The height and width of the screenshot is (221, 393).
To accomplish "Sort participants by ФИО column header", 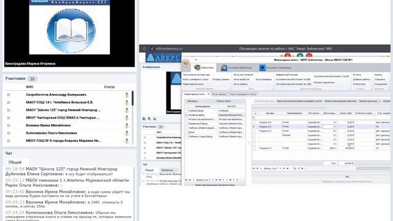I will click(29, 87).
